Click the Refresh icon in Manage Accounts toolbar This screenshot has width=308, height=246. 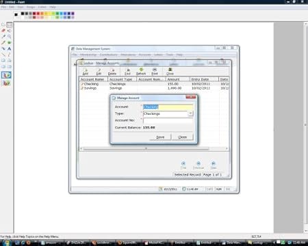coord(141,72)
